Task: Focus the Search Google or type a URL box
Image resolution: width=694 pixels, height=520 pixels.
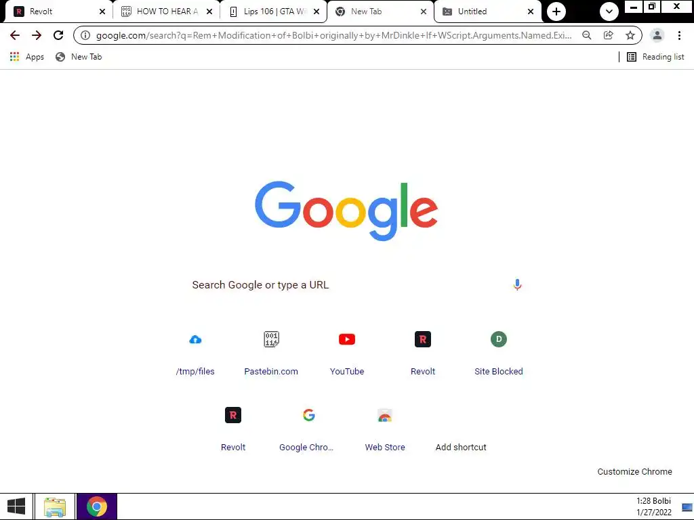Action: tap(347, 285)
